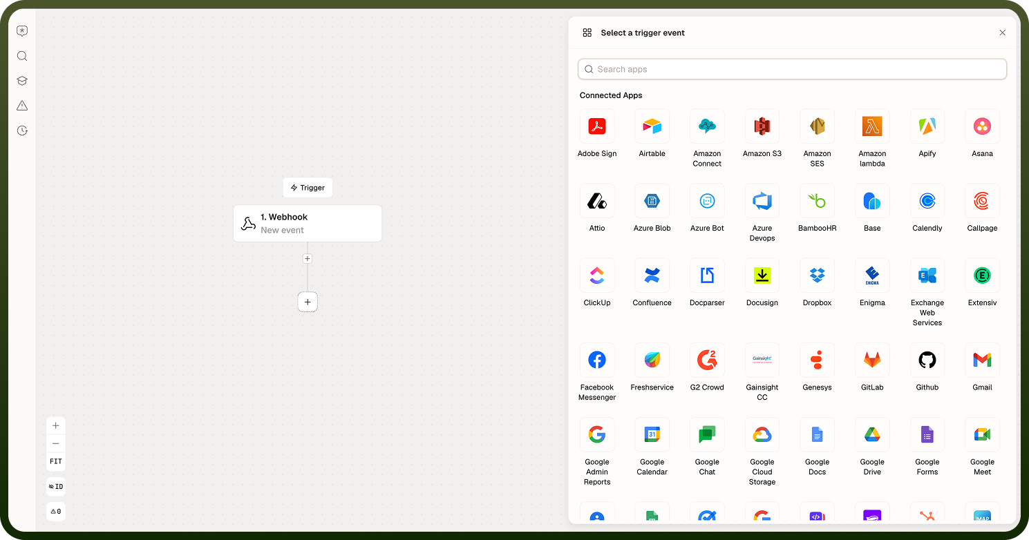Screen dimensions: 1029x540
Task: Select the Webhook New event node
Action: 308,223
